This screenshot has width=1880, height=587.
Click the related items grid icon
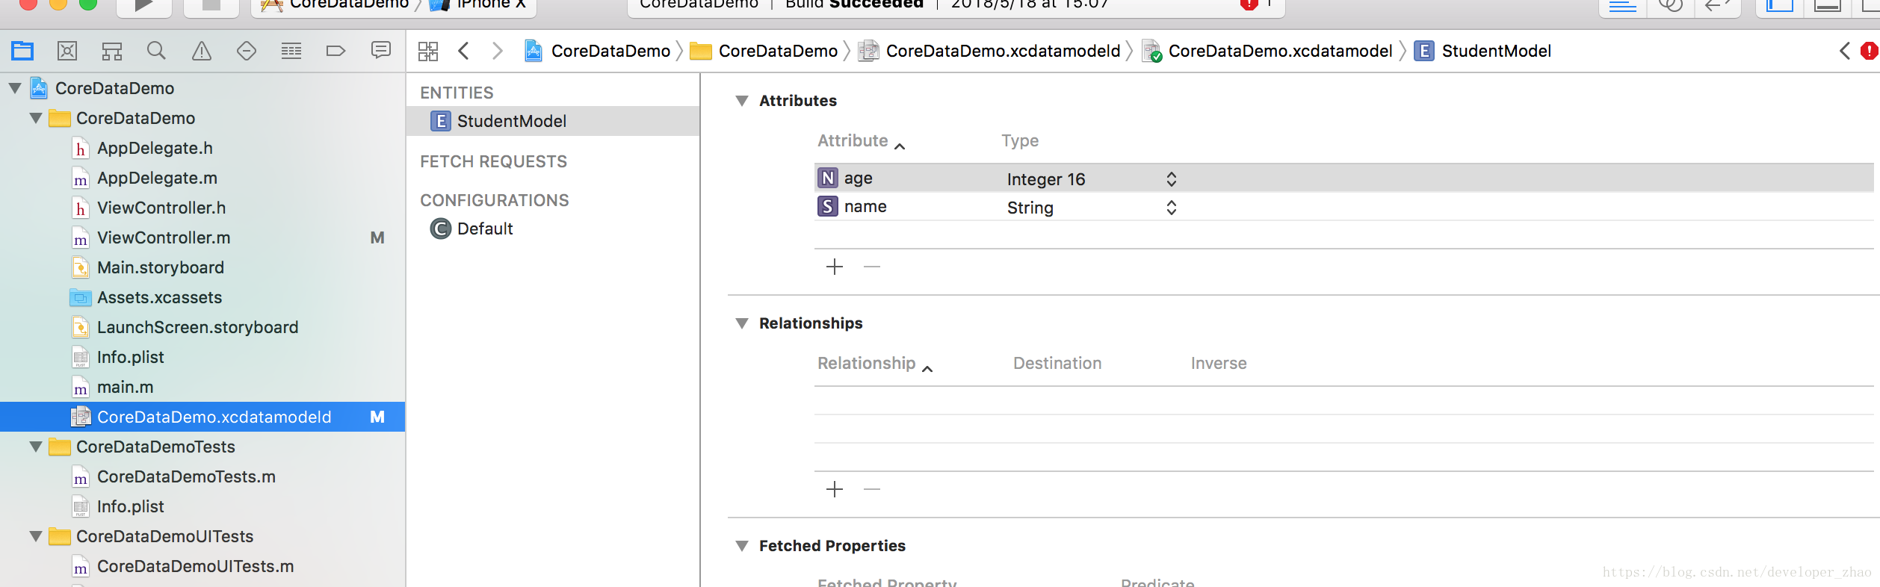428,51
